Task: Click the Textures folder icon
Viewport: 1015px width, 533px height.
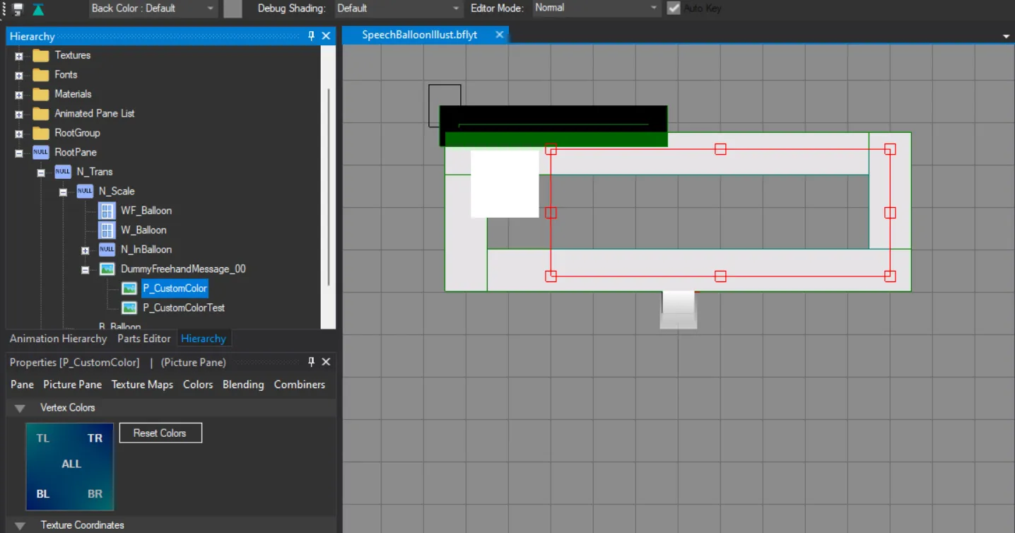Action: click(x=41, y=55)
